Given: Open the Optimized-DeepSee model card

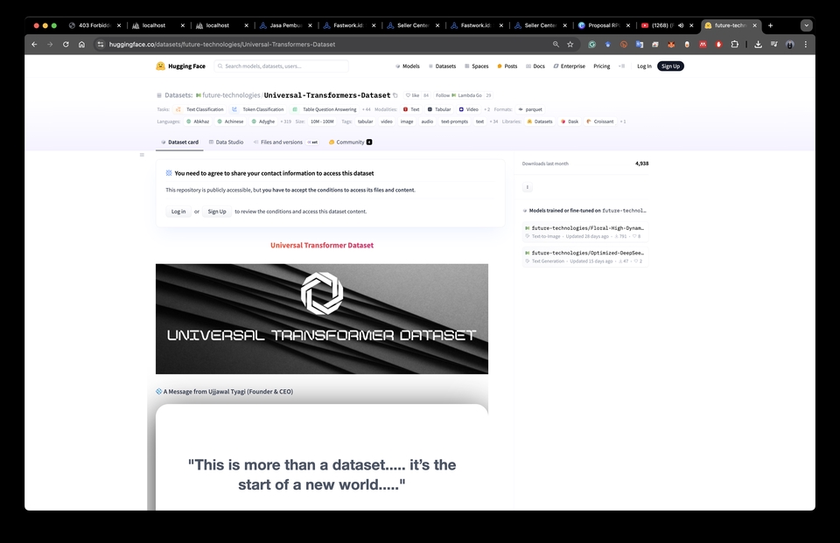Looking at the screenshot, I should [585, 256].
